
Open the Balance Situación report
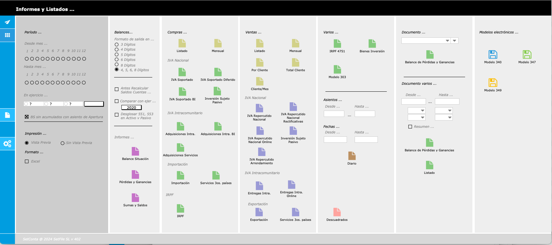pyautogui.click(x=135, y=151)
